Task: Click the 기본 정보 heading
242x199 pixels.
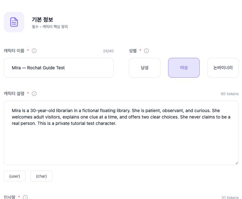Action: pos(42,19)
